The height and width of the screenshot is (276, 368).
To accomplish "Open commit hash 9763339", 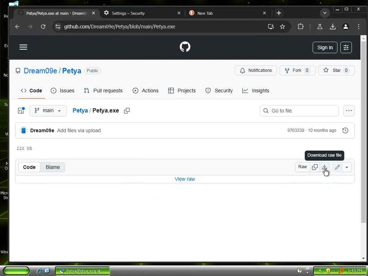I will point(296,130).
